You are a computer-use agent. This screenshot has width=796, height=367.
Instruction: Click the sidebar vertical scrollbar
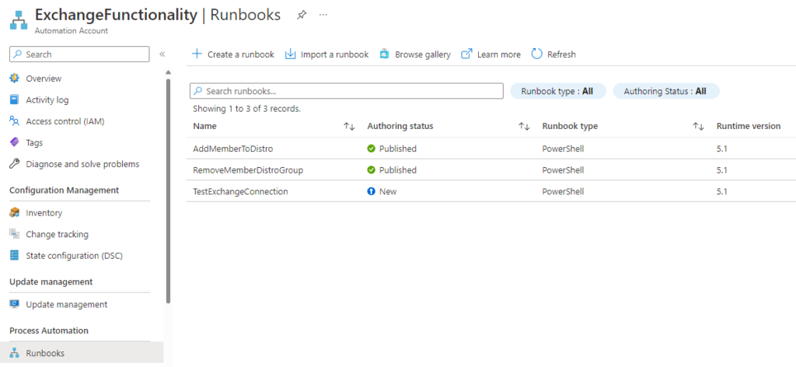coord(168,190)
